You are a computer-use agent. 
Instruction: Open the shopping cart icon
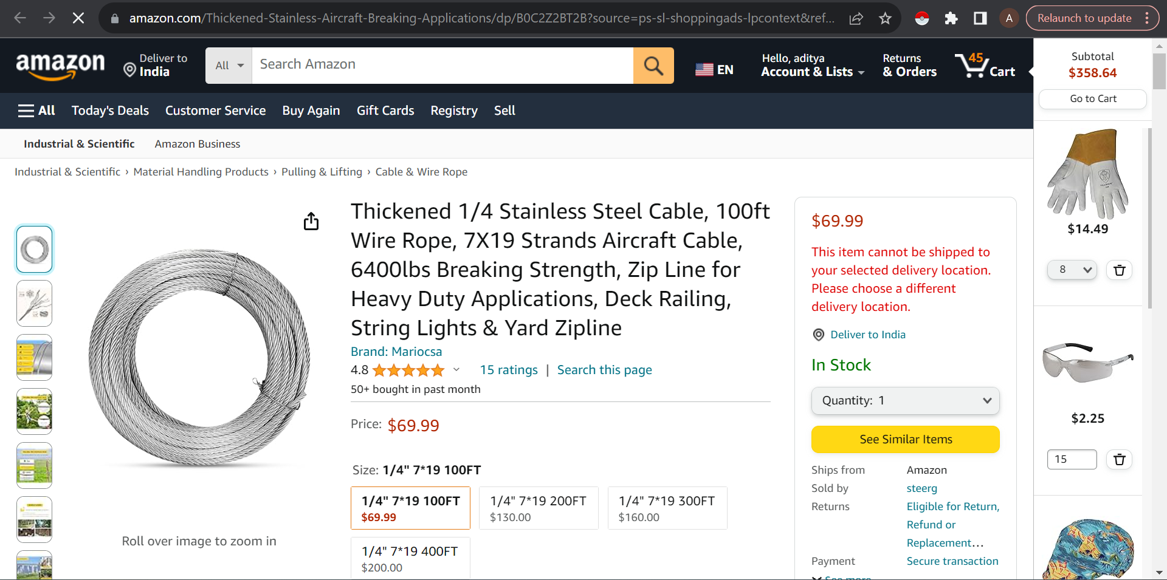point(985,66)
